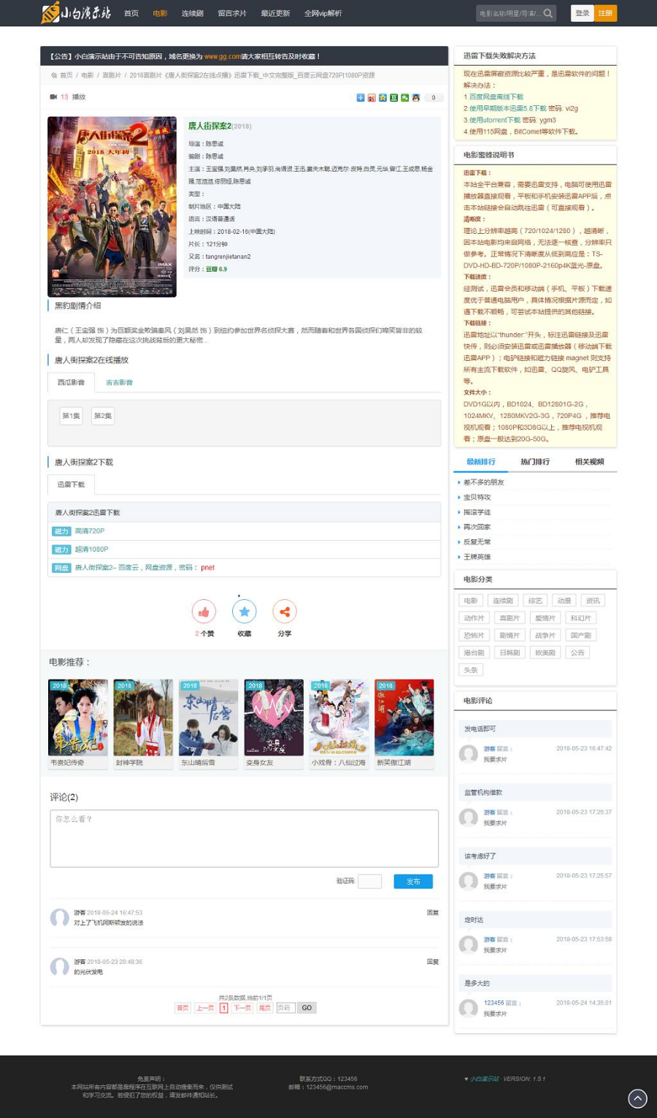Click the 喜剧片 breadcrumb link

(x=112, y=75)
